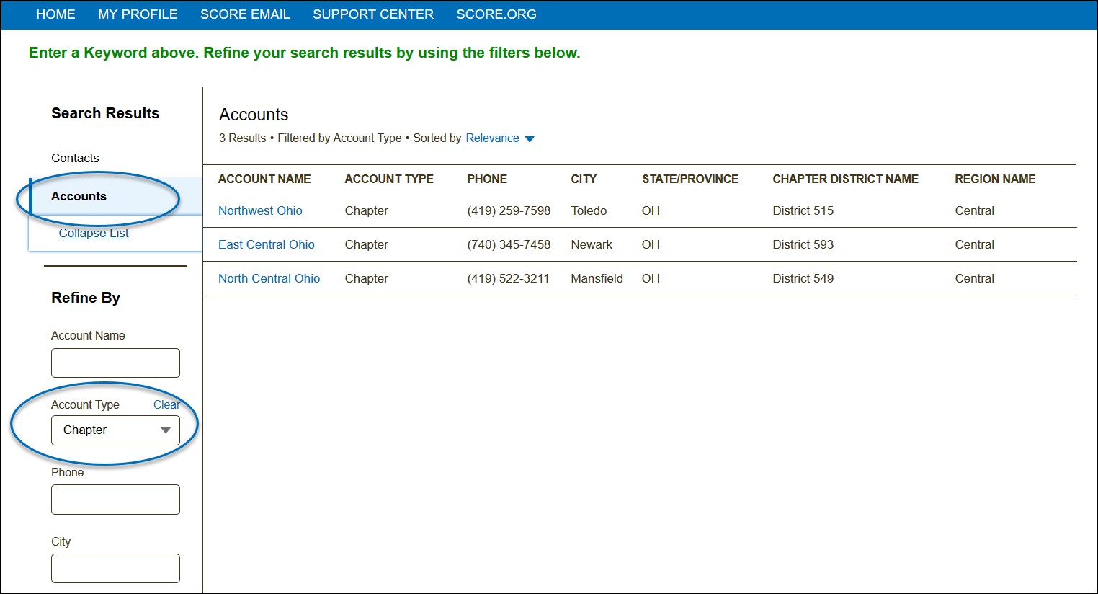The height and width of the screenshot is (594, 1098).
Task: Click the Refine By heading
Action: click(86, 298)
